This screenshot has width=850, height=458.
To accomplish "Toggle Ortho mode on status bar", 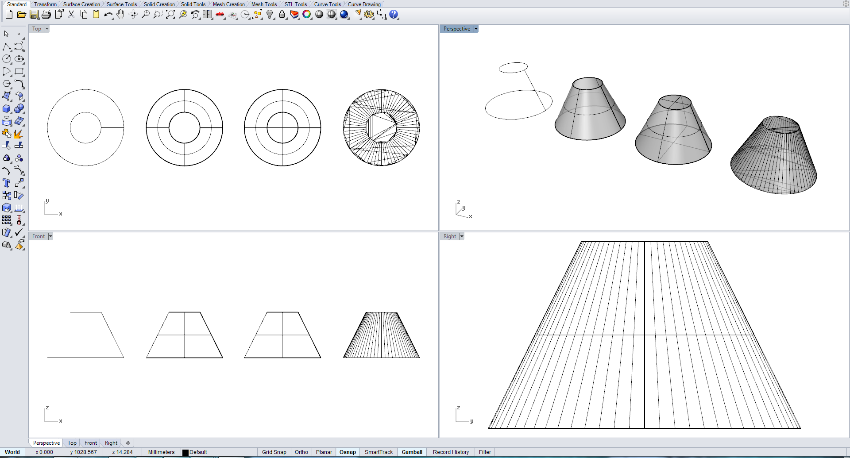I will (x=301, y=452).
